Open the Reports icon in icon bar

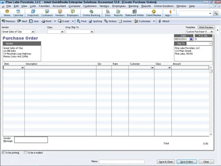pyautogui.click(x=118, y=13)
